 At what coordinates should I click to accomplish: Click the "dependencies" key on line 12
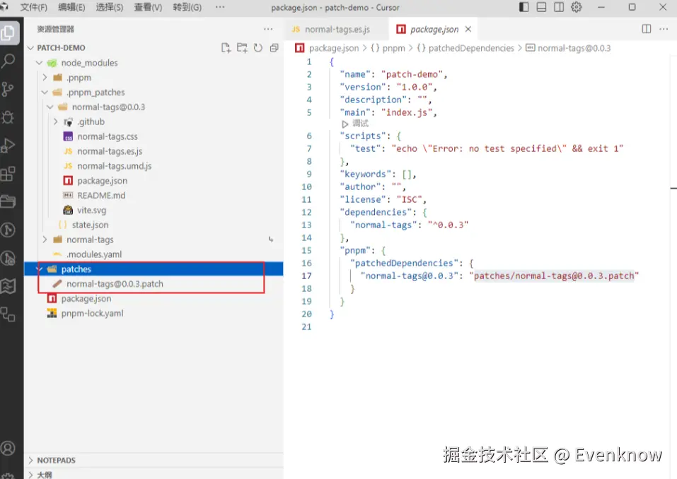click(375, 212)
